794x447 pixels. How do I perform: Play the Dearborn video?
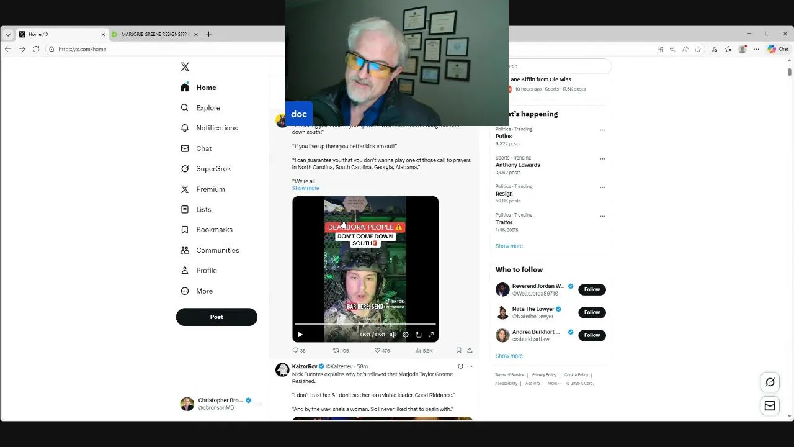click(x=300, y=335)
